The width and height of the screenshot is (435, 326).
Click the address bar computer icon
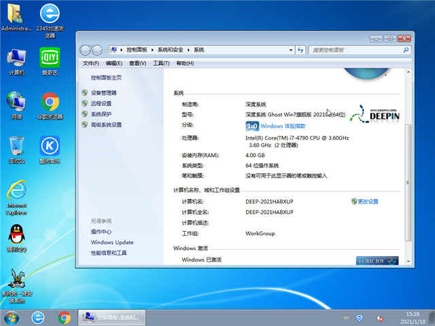(x=114, y=50)
